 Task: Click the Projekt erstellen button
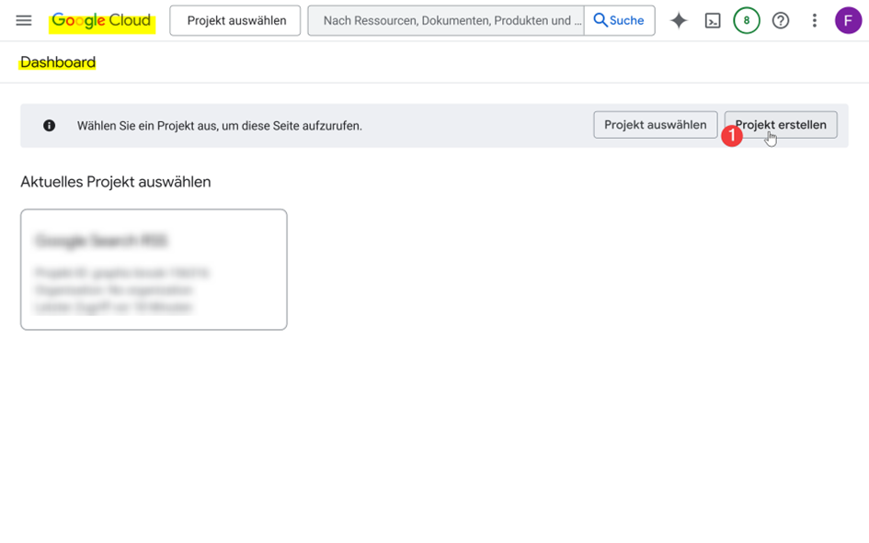[x=781, y=125]
